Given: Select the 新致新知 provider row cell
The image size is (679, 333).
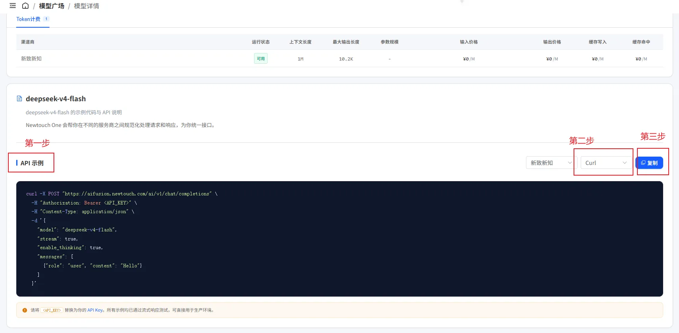Looking at the screenshot, I should coord(31,59).
